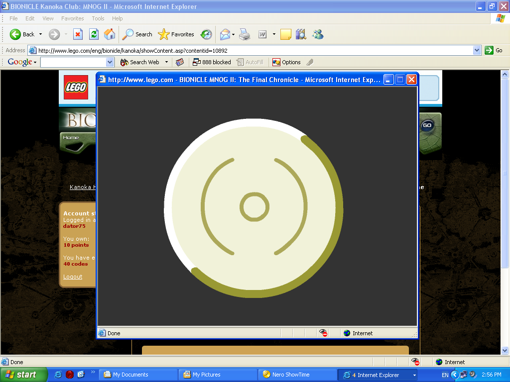Open the Mail button dropdown arrow
This screenshot has height=382, width=510.
(x=233, y=34)
